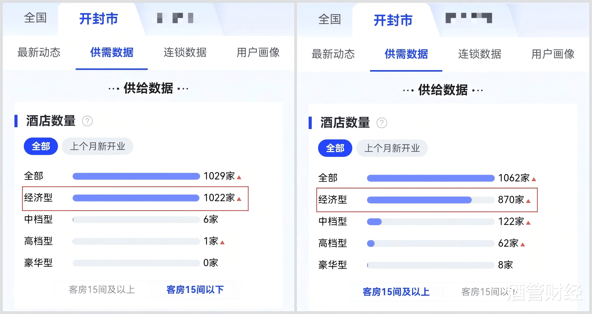Click the red up triangle after 122家
The width and height of the screenshot is (592, 314).
[528, 223]
